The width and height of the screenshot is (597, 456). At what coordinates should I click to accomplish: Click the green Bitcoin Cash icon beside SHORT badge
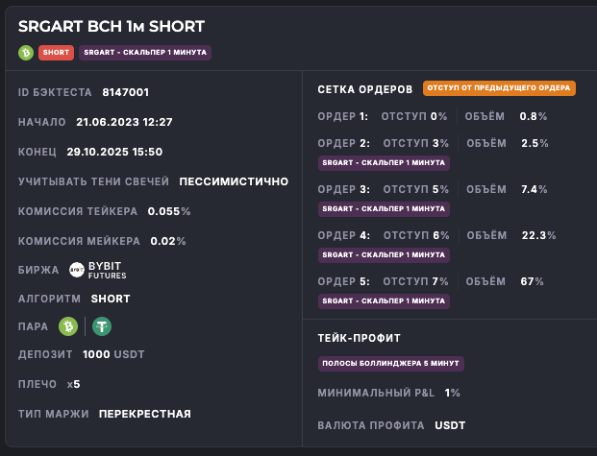[26, 52]
